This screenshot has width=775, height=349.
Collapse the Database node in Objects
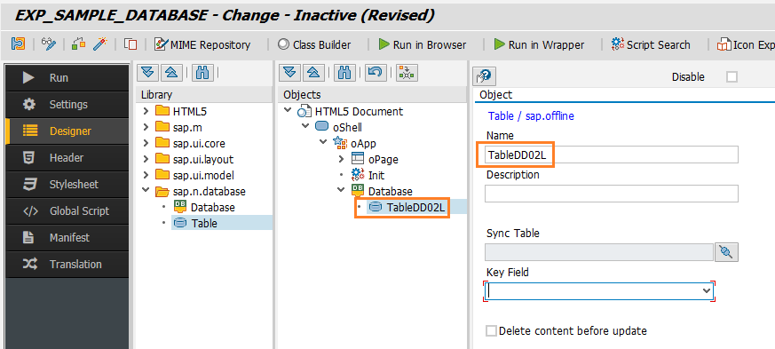click(x=341, y=191)
